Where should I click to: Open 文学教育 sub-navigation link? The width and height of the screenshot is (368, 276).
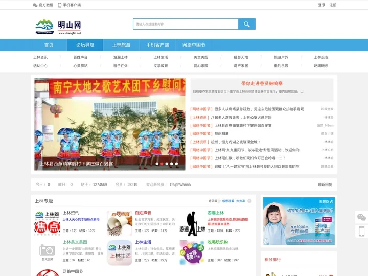[161, 66]
